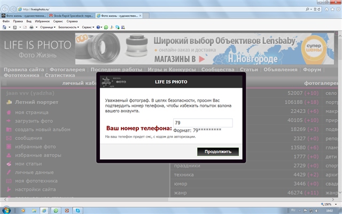Click the Home icon in command bar
Viewport: 342px width, 214px height.
coord(5,26)
